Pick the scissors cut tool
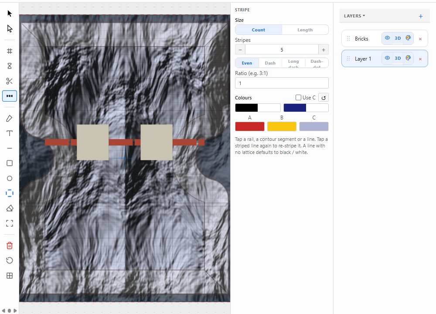The height and width of the screenshot is (314, 436). (x=10, y=81)
